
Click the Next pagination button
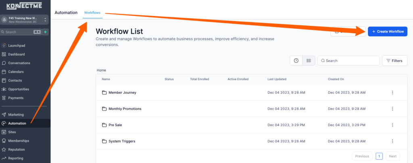[392, 156]
